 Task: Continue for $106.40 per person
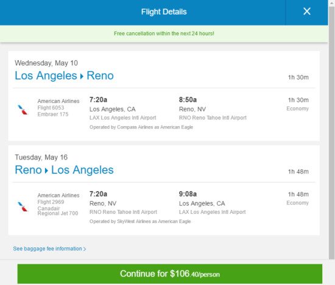(x=170, y=273)
